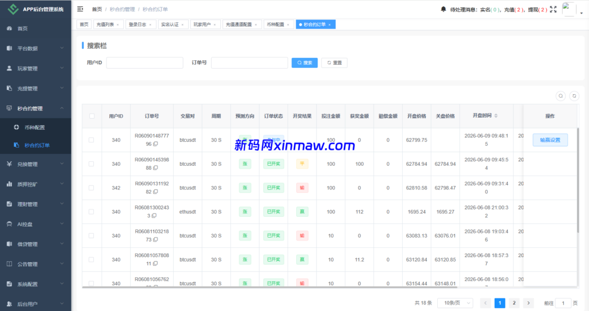Copy order number R0608110321873
Screen dimensions: 589x311
155,240
